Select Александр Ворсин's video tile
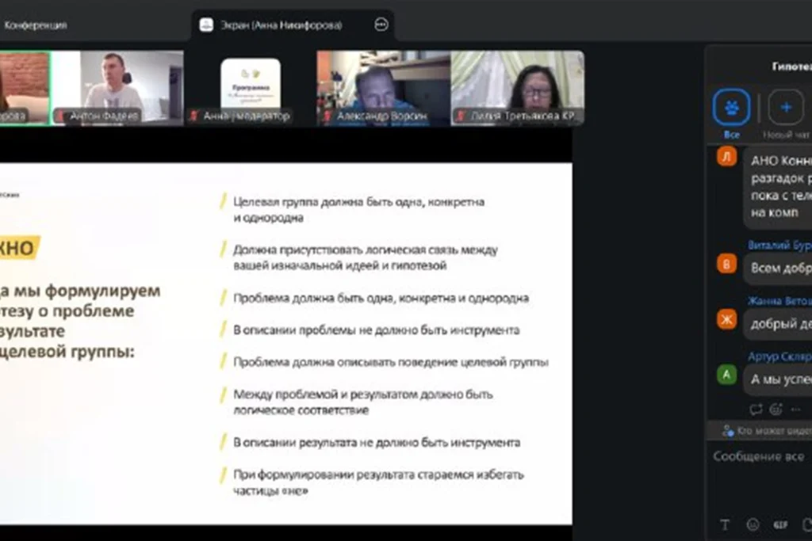 383,88
